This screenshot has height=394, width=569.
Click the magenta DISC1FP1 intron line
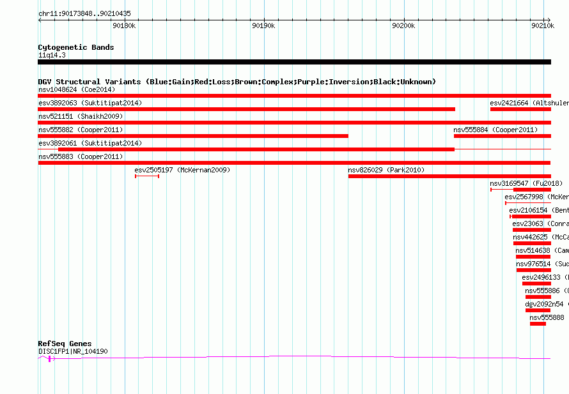tap(301, 357)
